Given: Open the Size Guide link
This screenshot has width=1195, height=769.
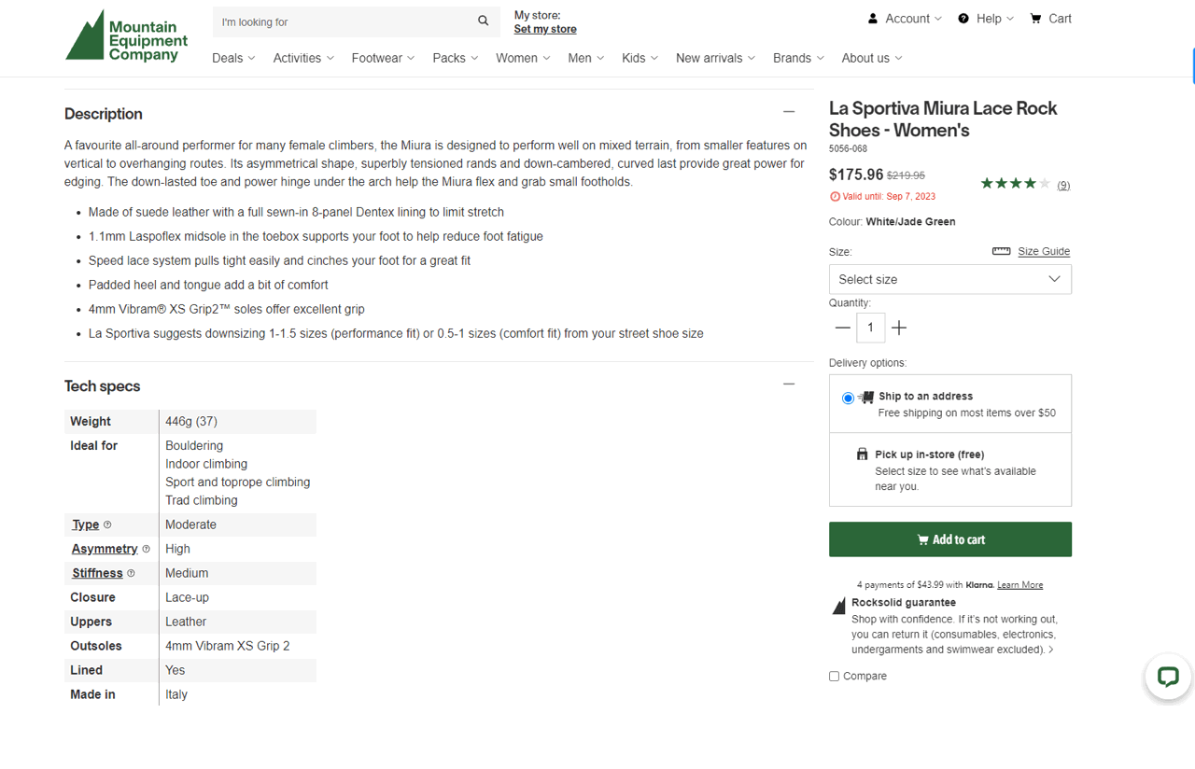Looking at the screenshot, I should [1043, 252].
